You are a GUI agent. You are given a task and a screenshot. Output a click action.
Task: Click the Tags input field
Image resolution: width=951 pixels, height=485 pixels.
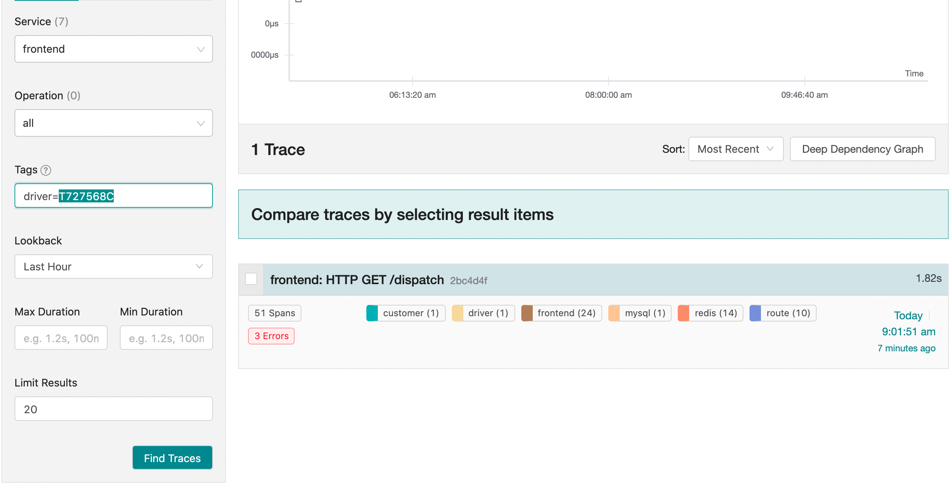tap(160, 196)
